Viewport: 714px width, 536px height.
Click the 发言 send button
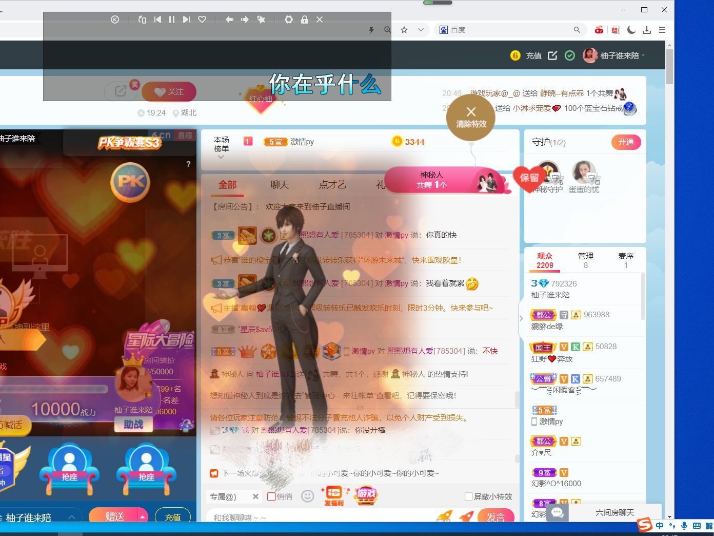[x=495, y=516]
